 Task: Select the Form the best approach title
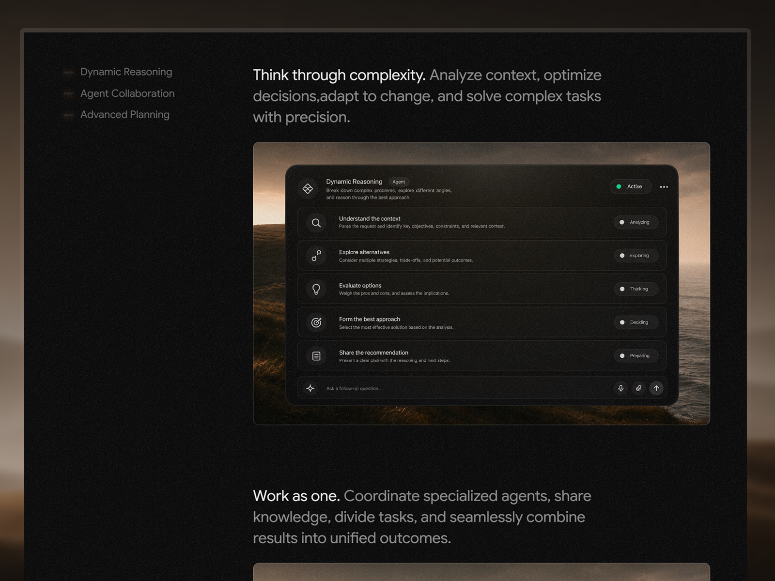(x=370, y=319)
